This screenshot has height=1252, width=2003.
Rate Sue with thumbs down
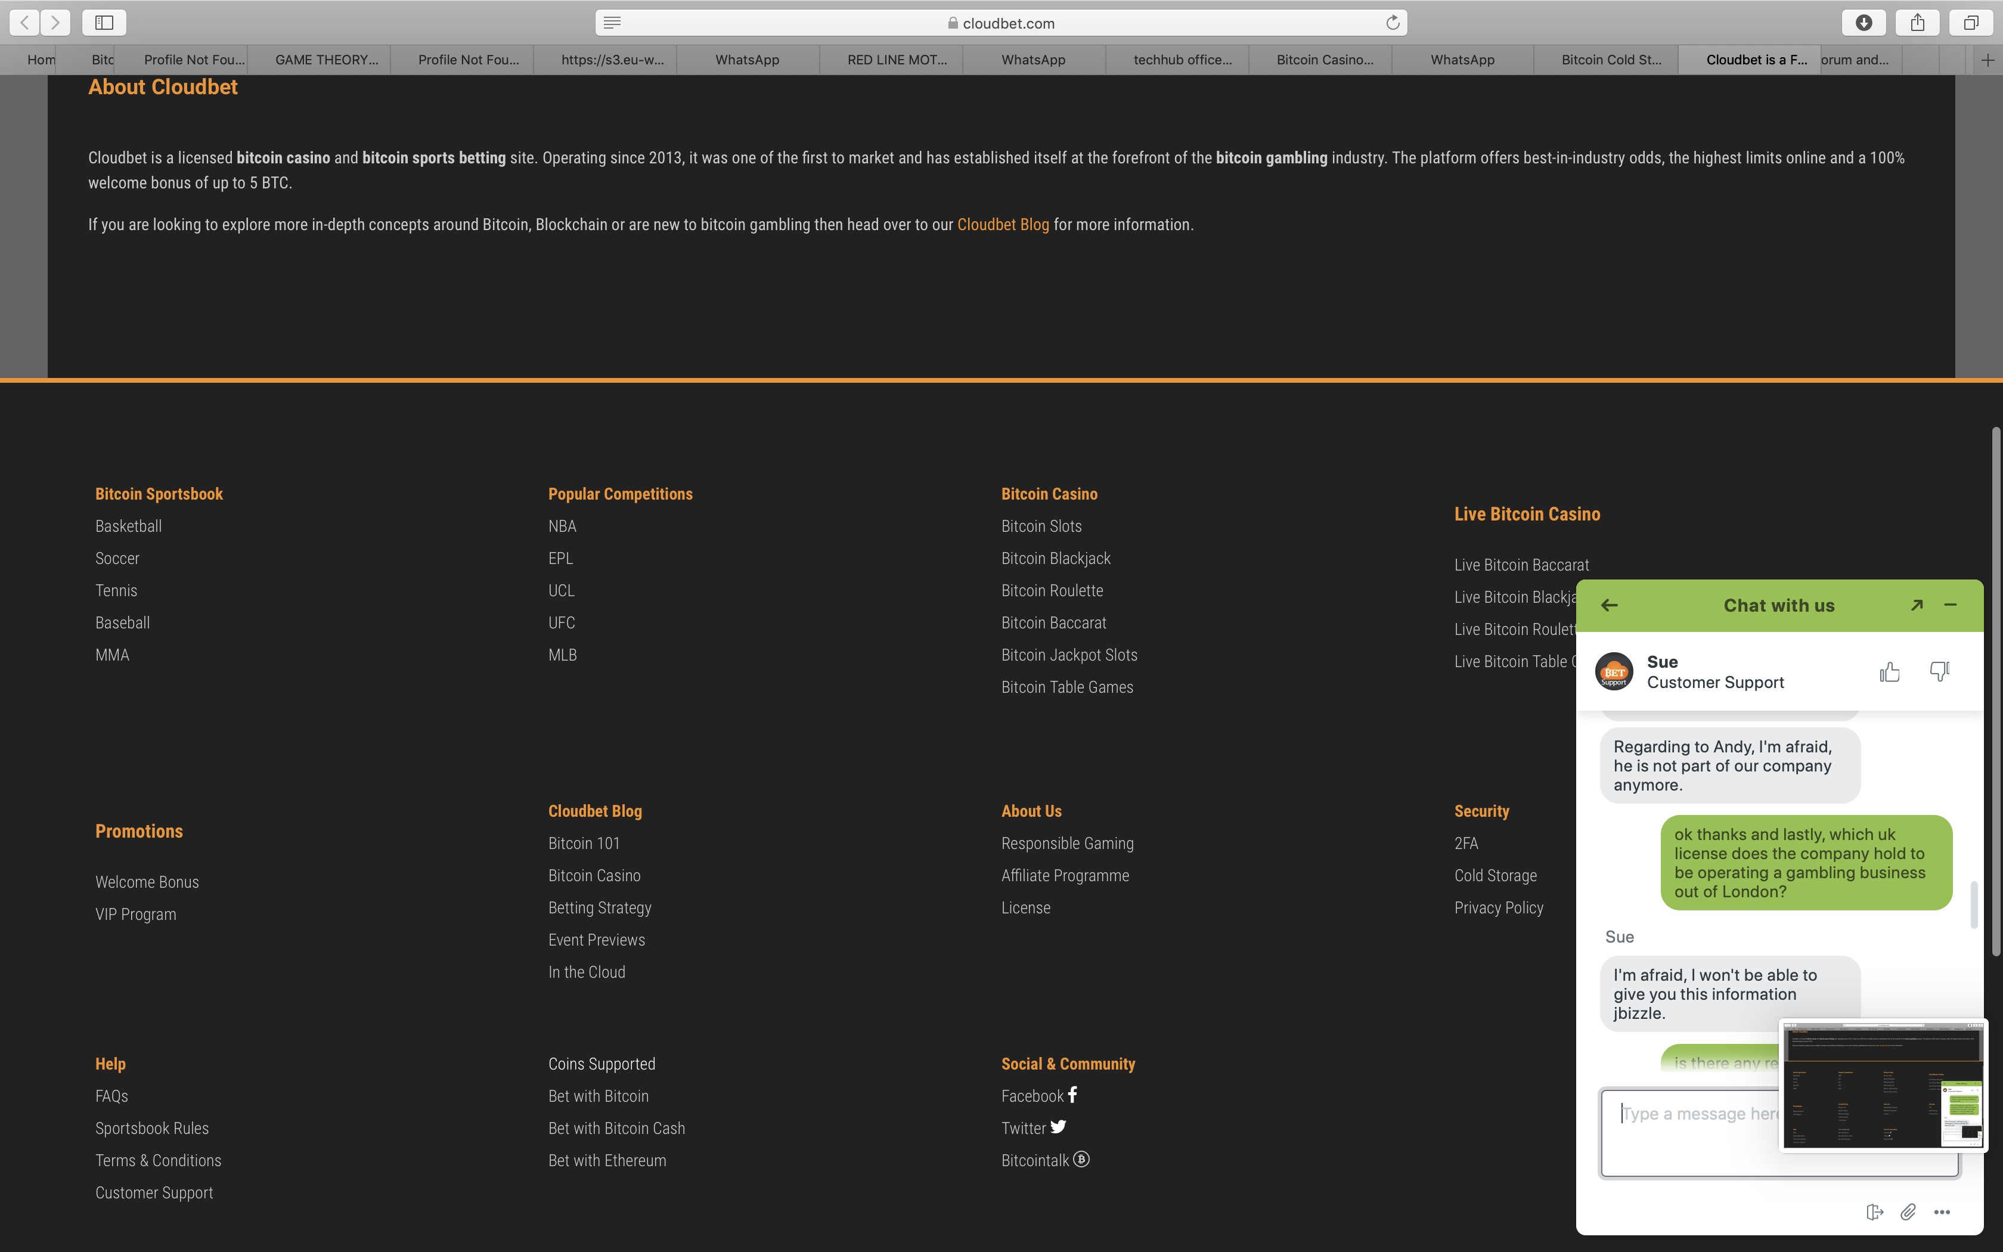click(x=1939, y=671)
